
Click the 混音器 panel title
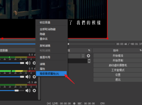[4, 50]
